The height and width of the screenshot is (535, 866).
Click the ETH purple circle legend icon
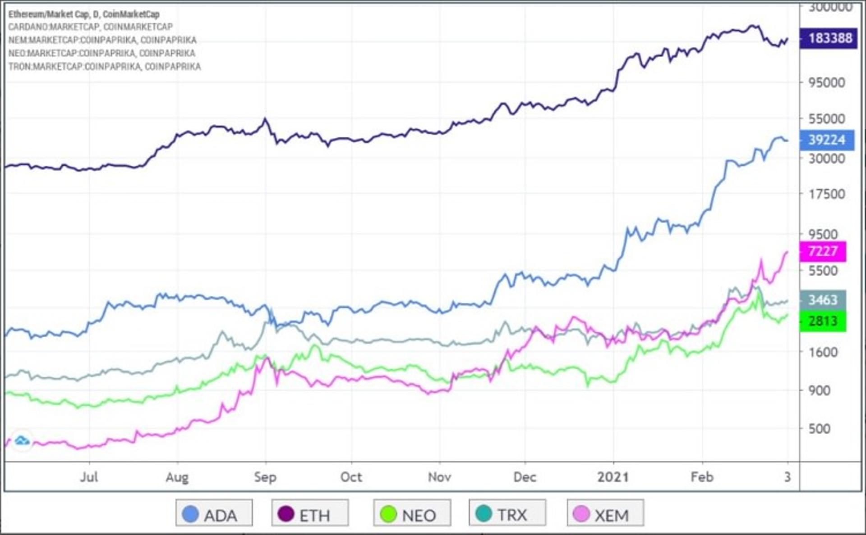click(x=286, y=514)
